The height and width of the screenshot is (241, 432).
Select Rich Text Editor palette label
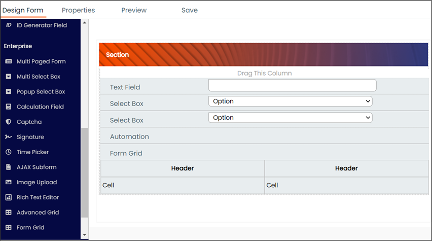(38, 197)
